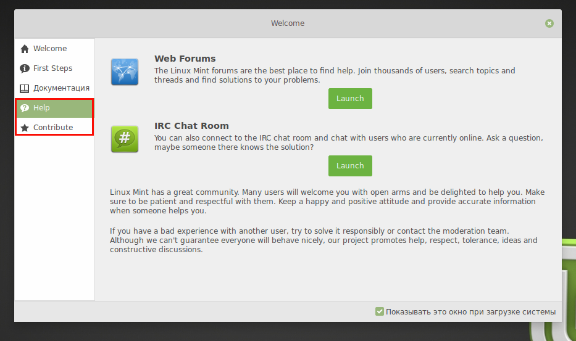Click the question bubble icon beside Help
The image size is (576, 341).
25,108
